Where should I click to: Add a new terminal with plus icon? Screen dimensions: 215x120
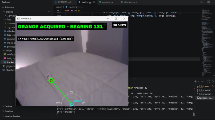(195, 81)
